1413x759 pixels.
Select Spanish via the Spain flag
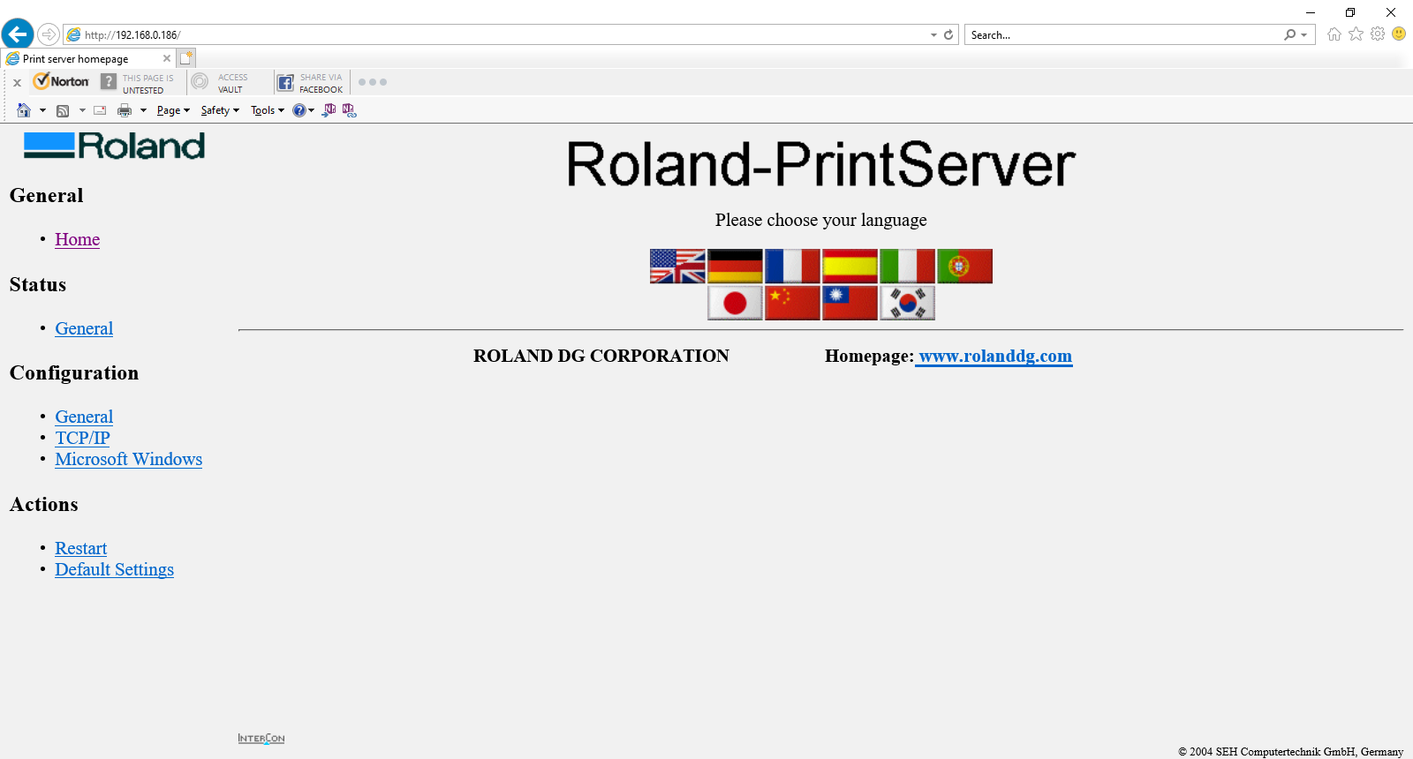point(850,266)
